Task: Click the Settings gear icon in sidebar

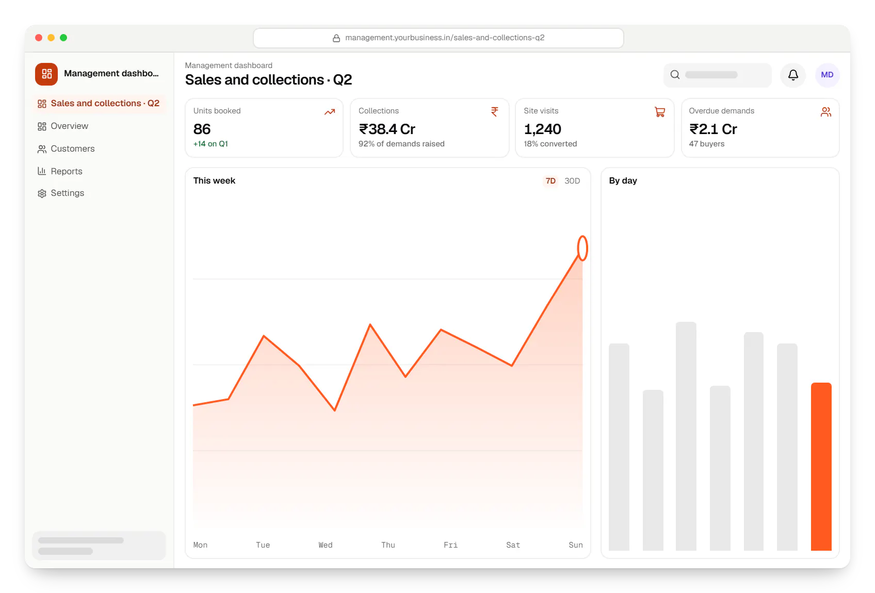Action: (42, 193)
